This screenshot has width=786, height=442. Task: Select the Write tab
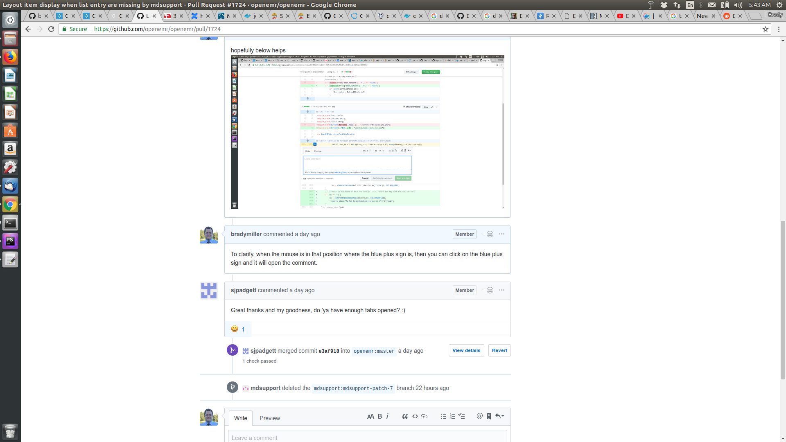(241, 418)
